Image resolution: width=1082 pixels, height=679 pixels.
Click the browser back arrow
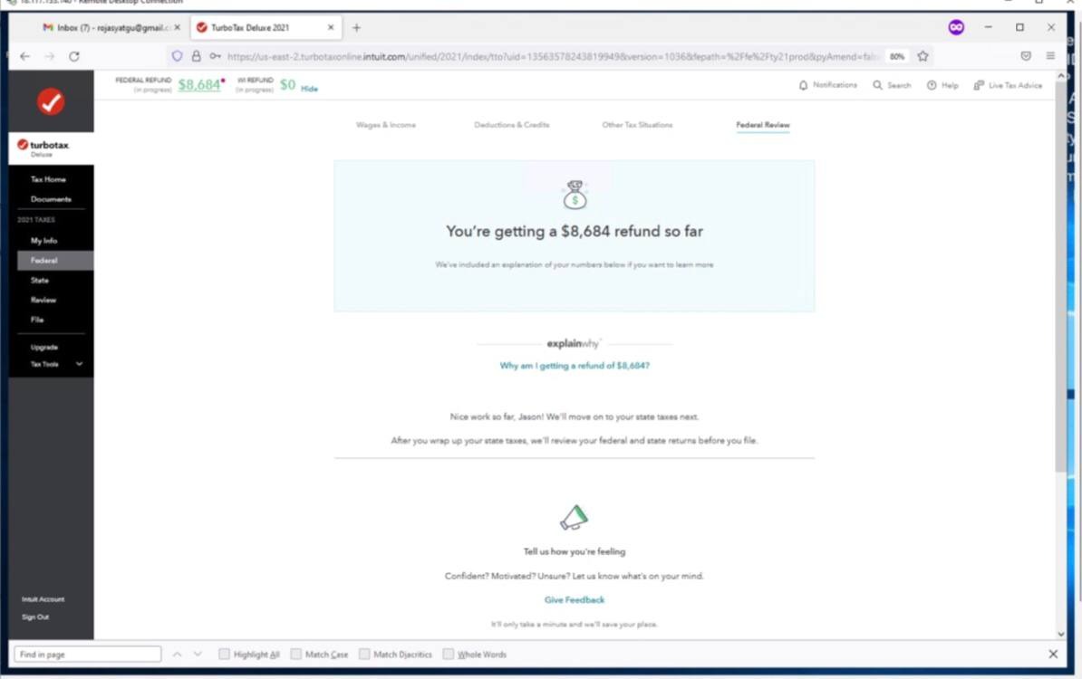tap(24, 56)
